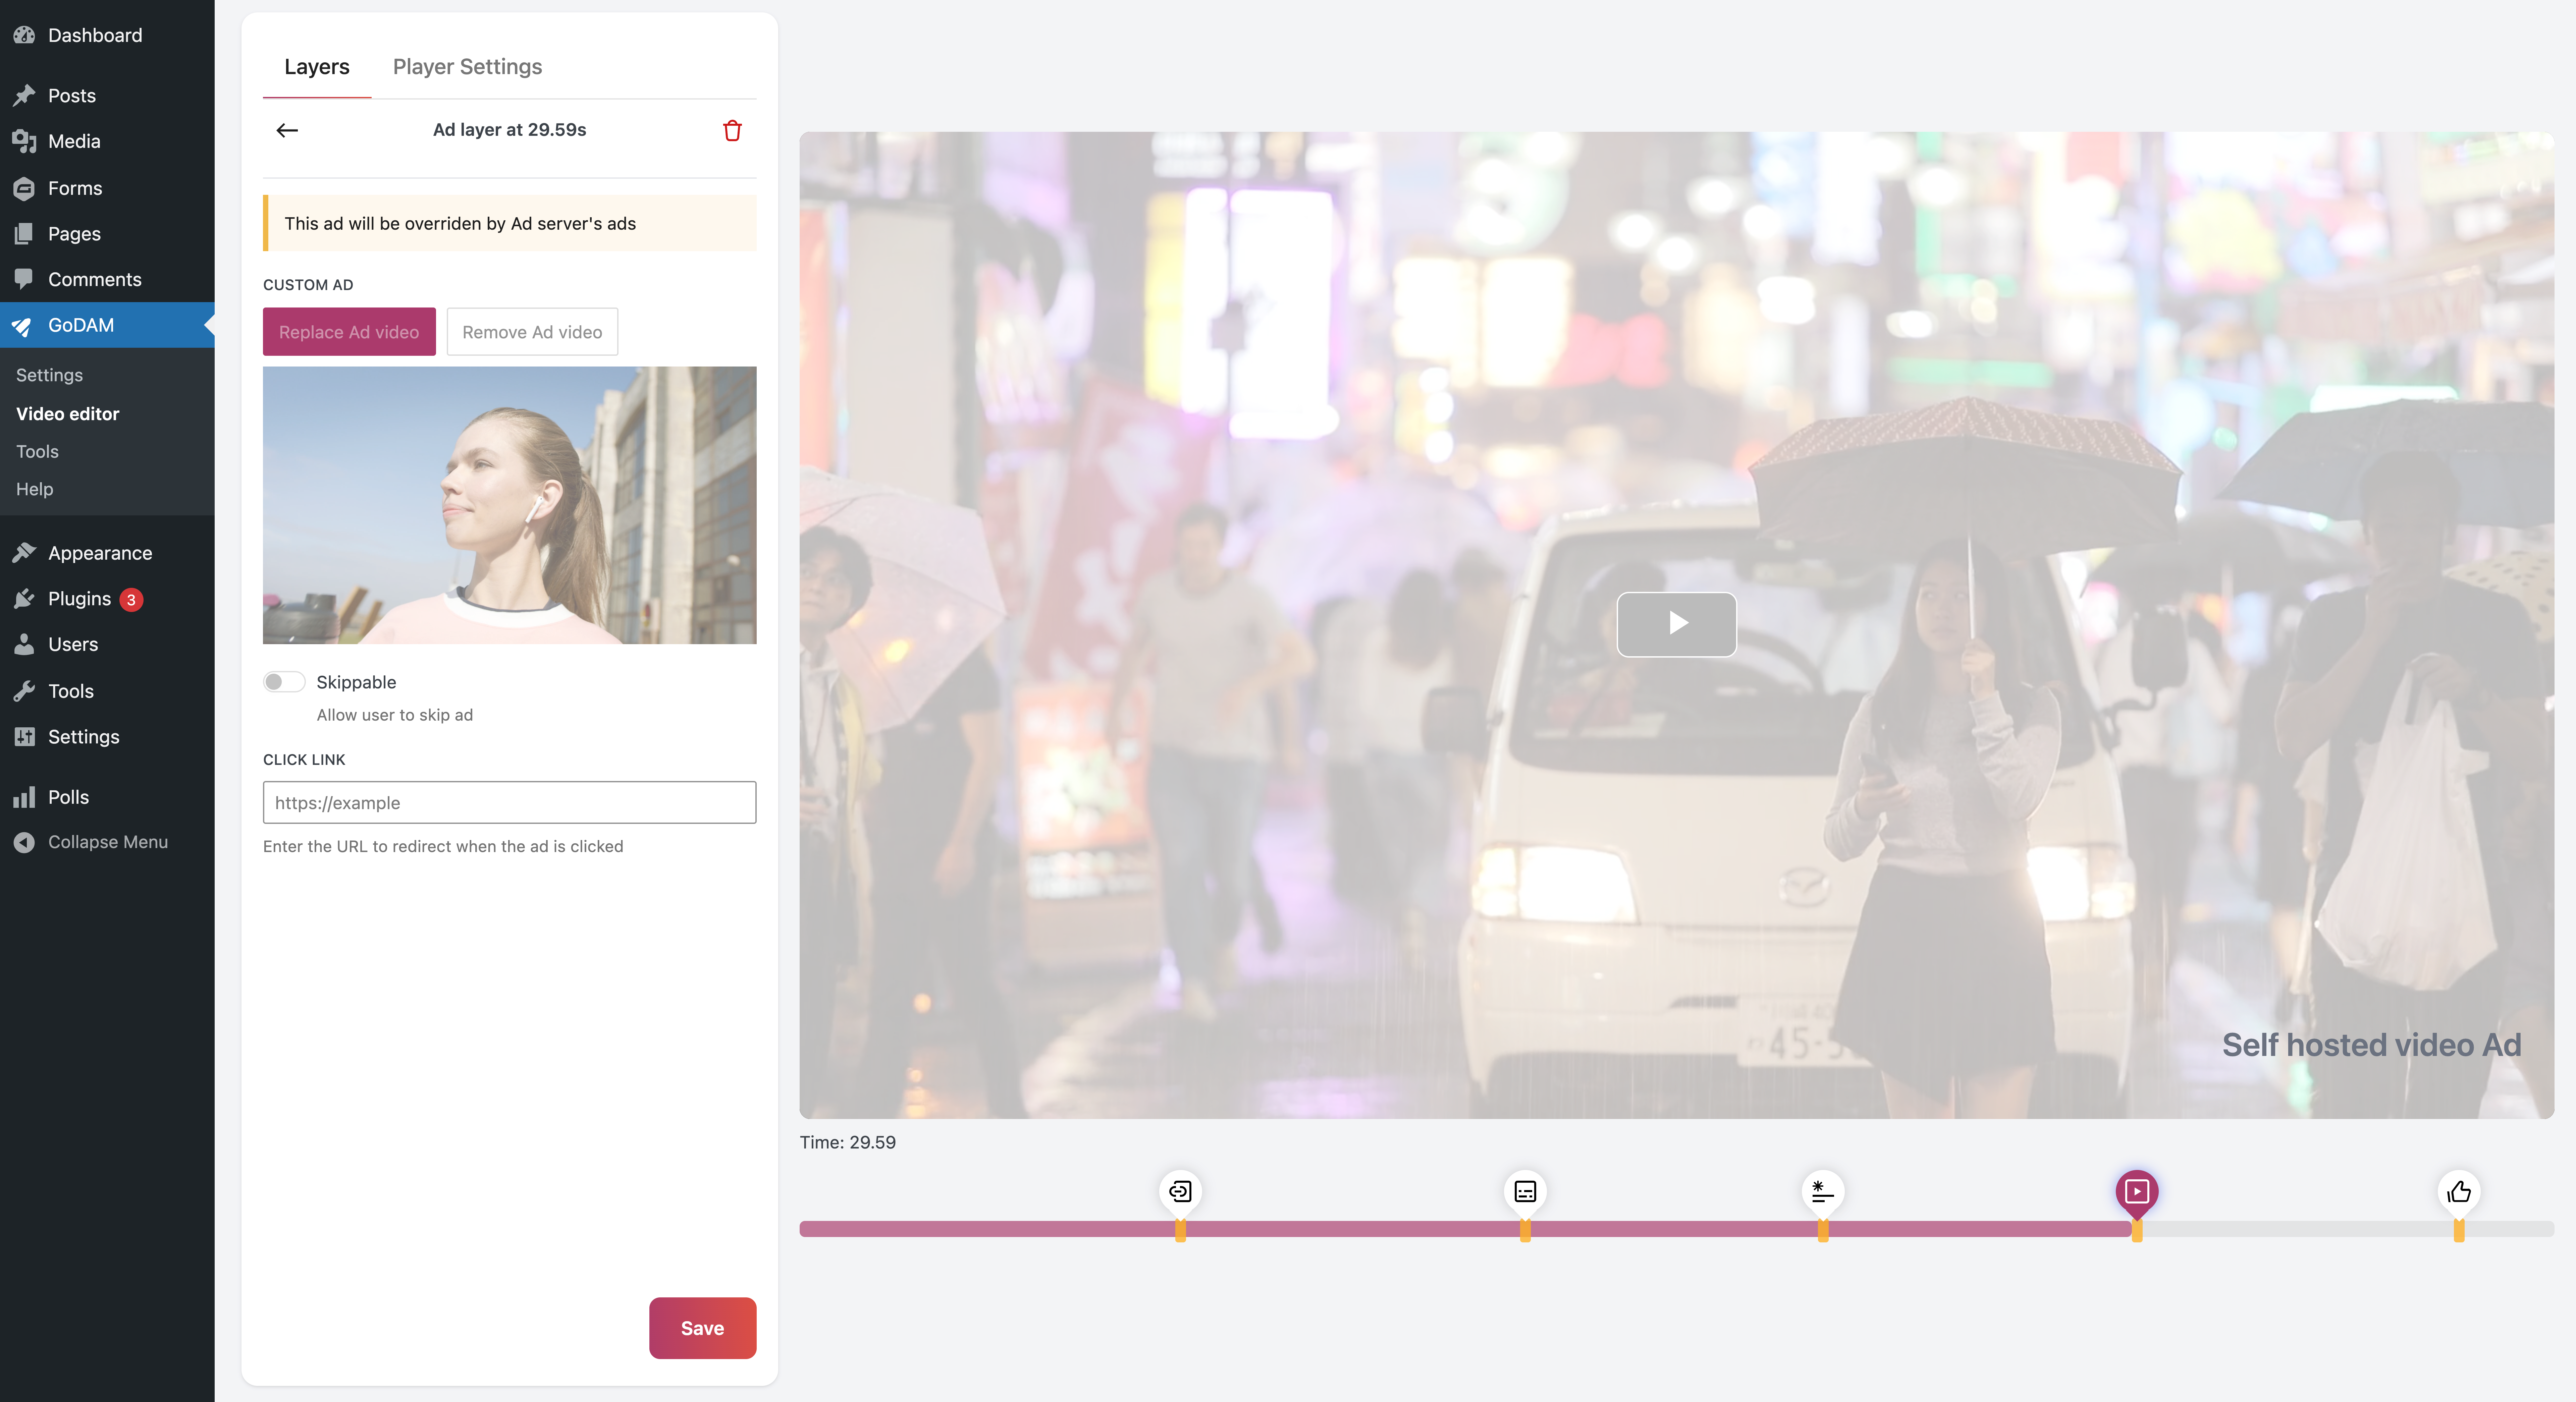Delete the ad layer with trash icon
This screenshot has height=1402, width=2576.
732,130
